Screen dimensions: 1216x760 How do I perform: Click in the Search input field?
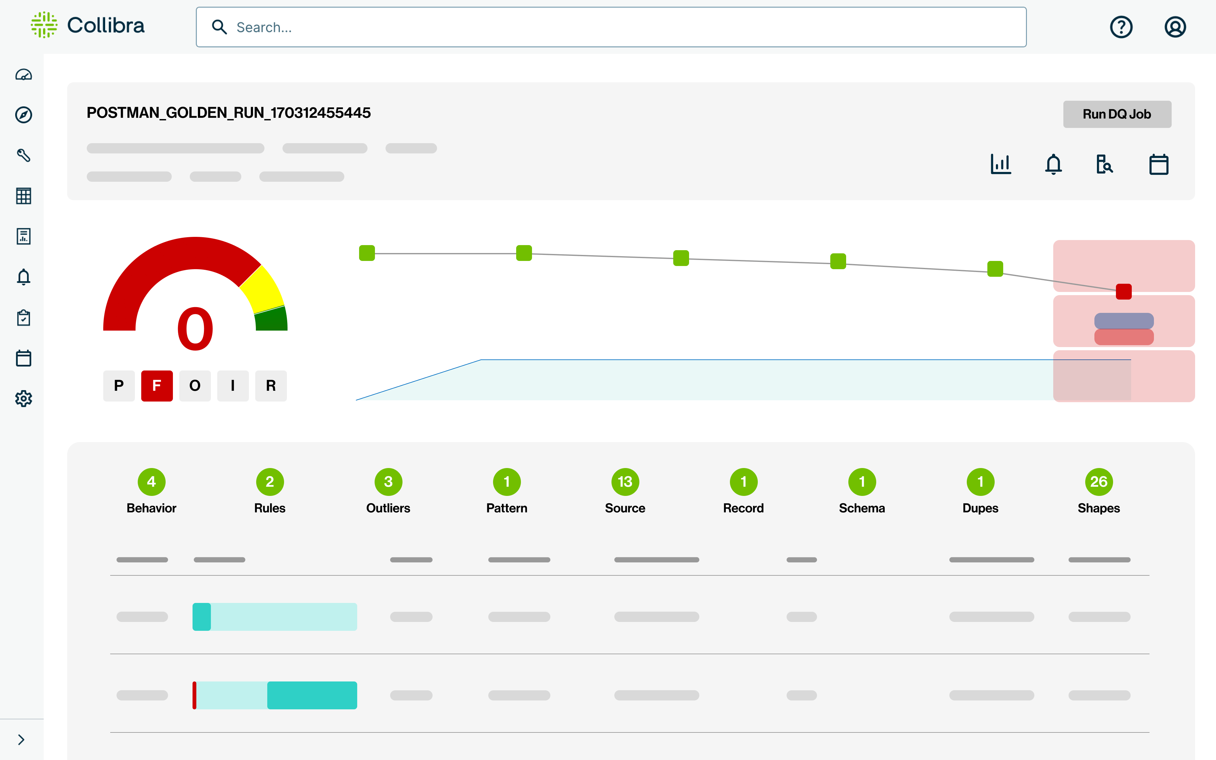coord(611,27)
